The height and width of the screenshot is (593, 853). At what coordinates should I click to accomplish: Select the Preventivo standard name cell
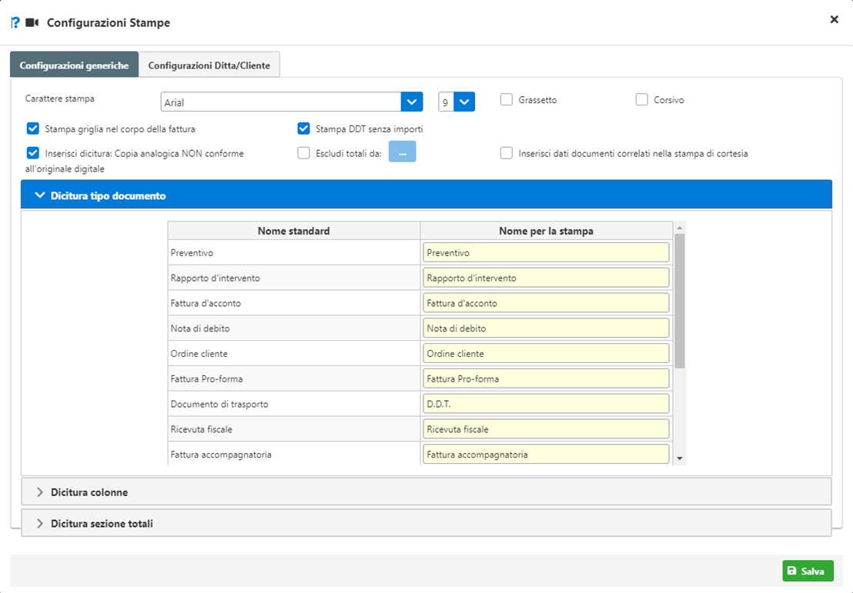click(294, 253)
